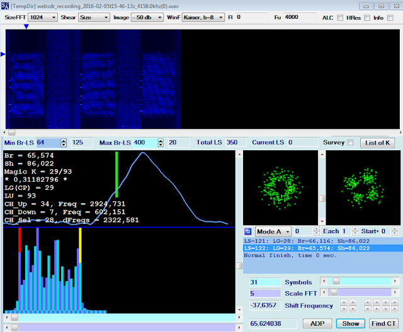Viewport: 403px width, 332px height.
Task: Open the Mode A selector
Action: [273, 231]
